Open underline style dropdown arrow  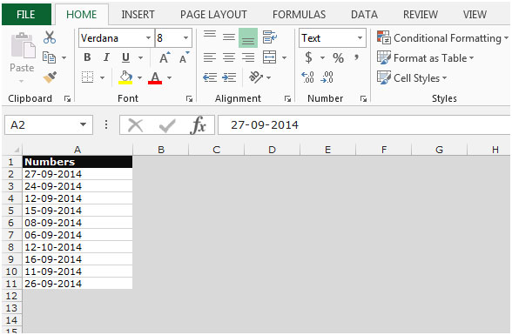coord(140,58)
